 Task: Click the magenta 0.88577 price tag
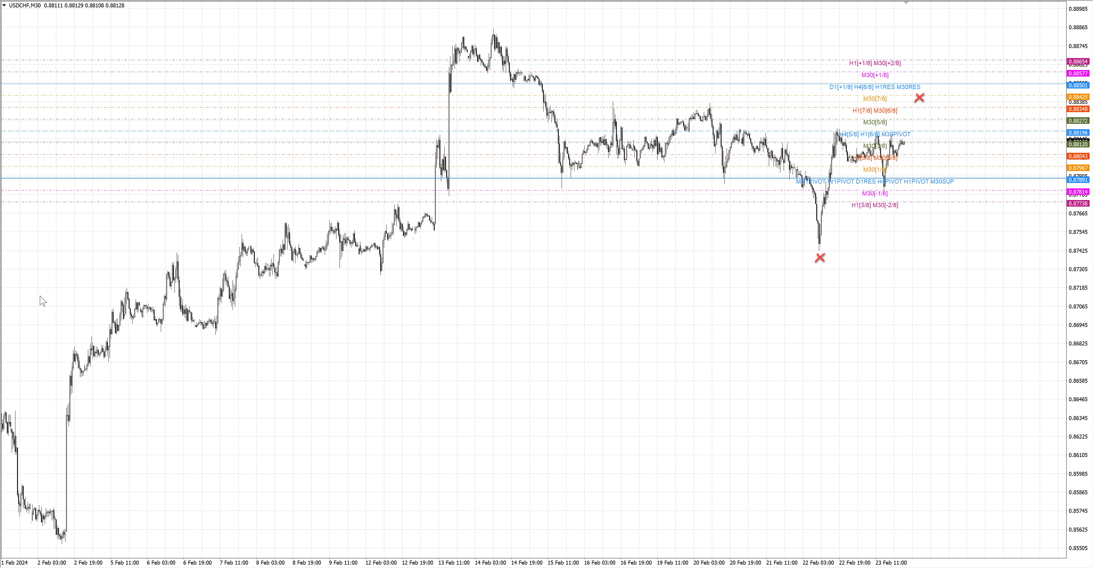pos(1078,73)
